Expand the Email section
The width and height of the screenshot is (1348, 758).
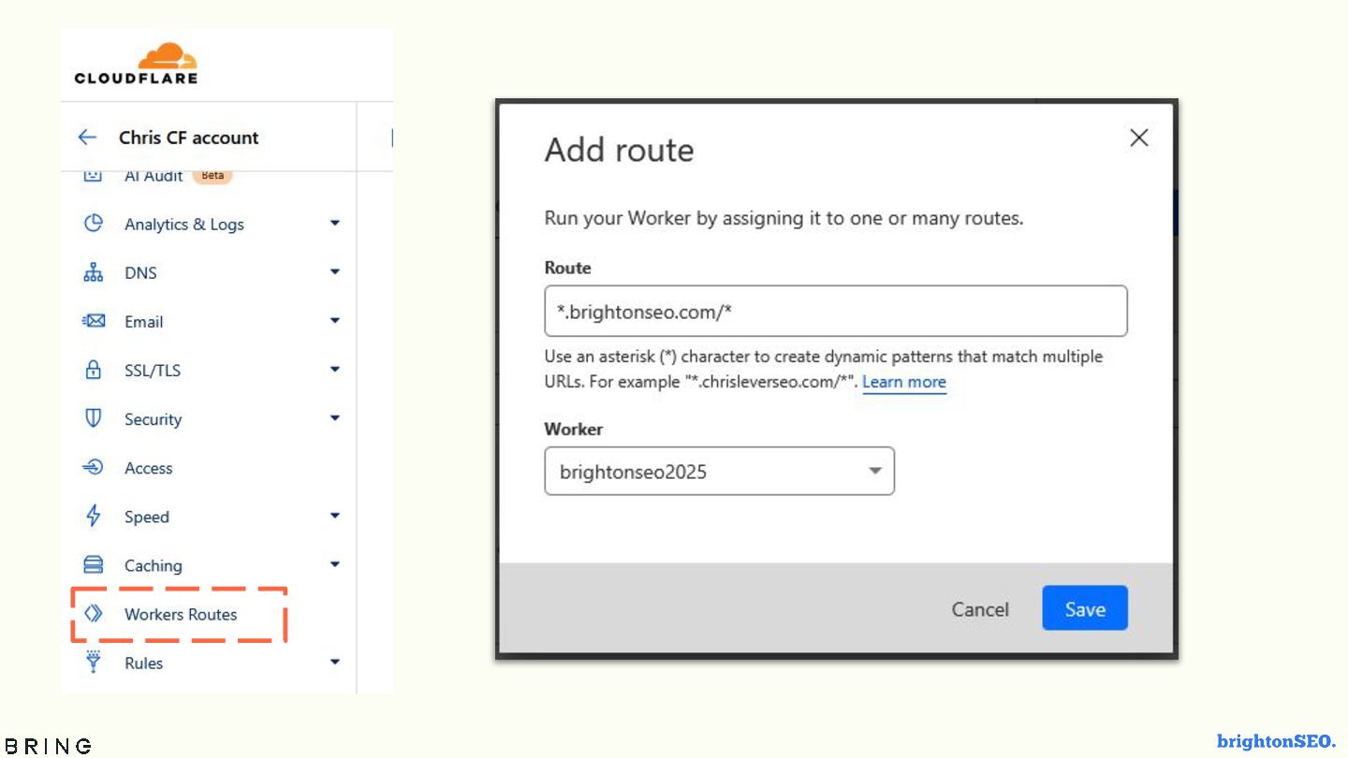(334, 321)
